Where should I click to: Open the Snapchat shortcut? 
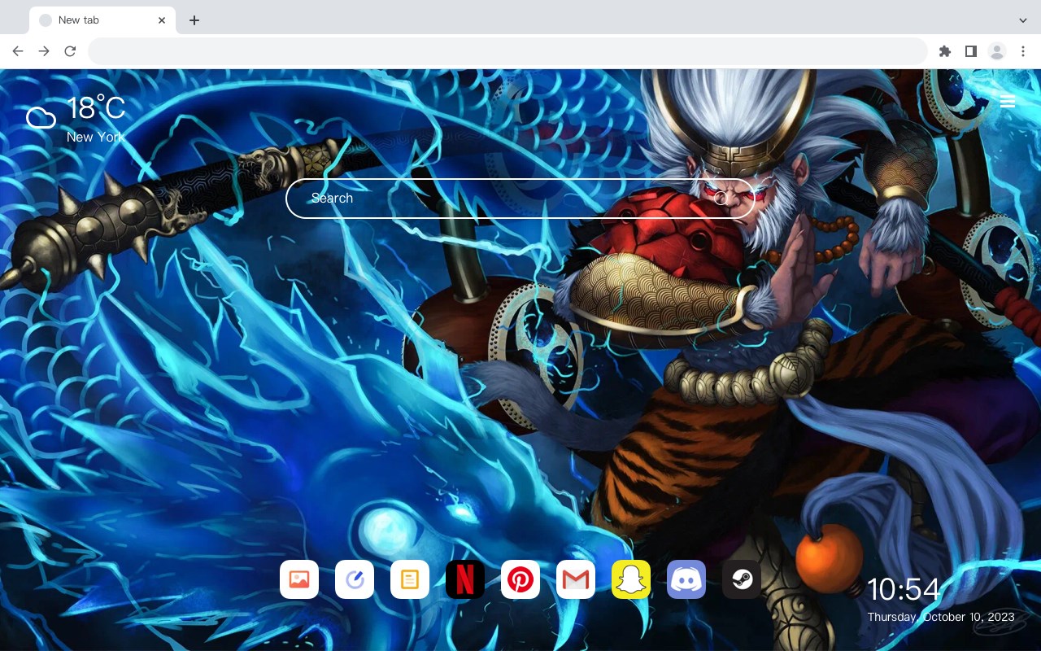[x=631, y=579]
